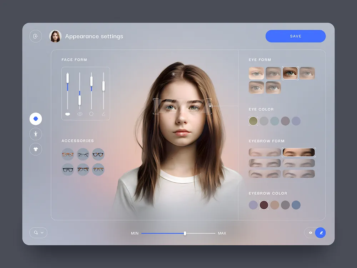Open the body settings via person icon

35,134
